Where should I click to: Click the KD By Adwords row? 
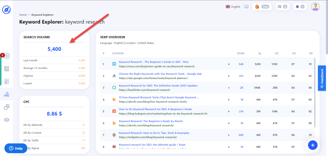point(54,125)
